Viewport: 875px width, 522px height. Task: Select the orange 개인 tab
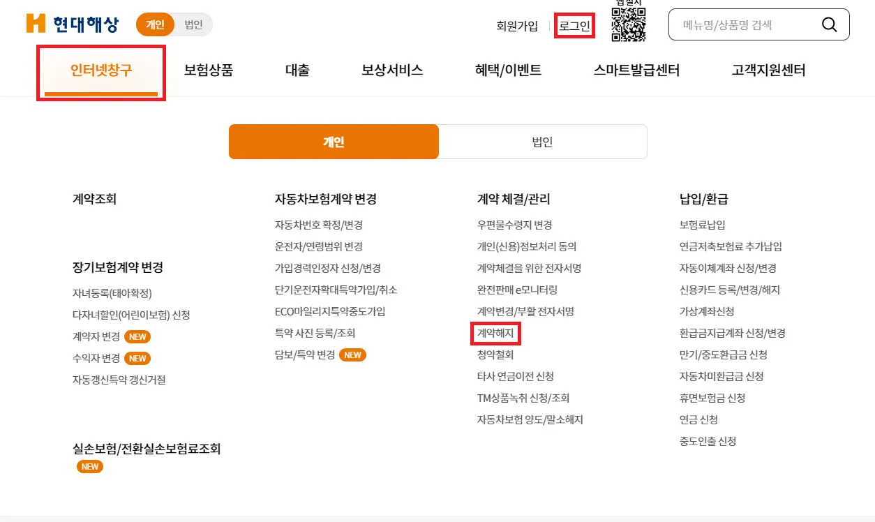[334, 141]
